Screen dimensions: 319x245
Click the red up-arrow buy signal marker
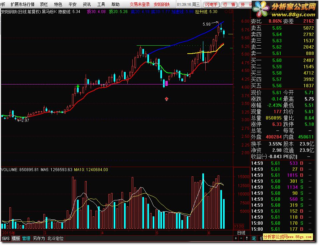167,99
